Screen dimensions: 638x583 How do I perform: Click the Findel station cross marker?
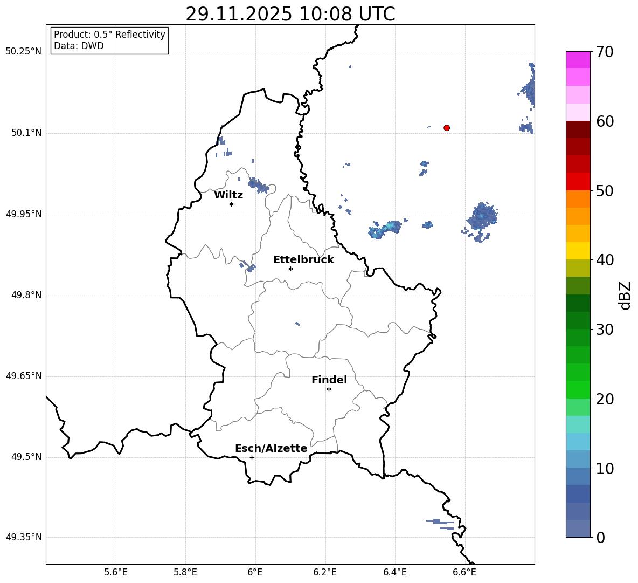pos(329,389)
